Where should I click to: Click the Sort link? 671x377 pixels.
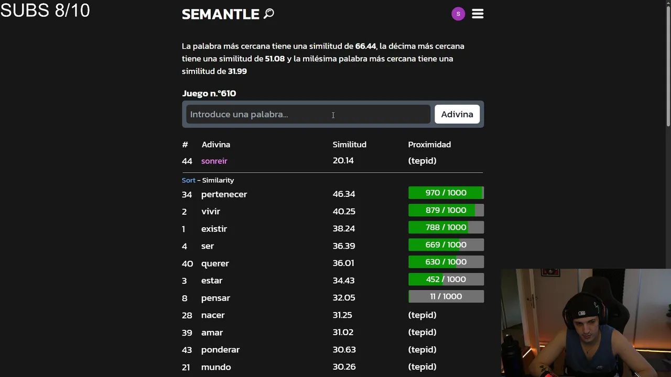pos(188,180)
